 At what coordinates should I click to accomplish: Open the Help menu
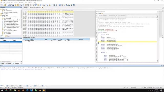click(35, 3)
